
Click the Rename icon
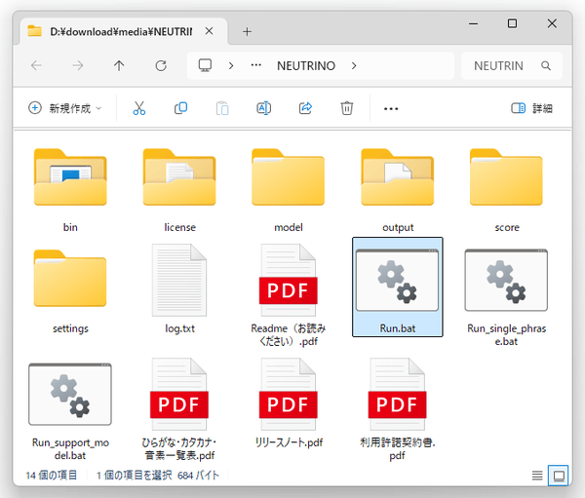[264, 108]
